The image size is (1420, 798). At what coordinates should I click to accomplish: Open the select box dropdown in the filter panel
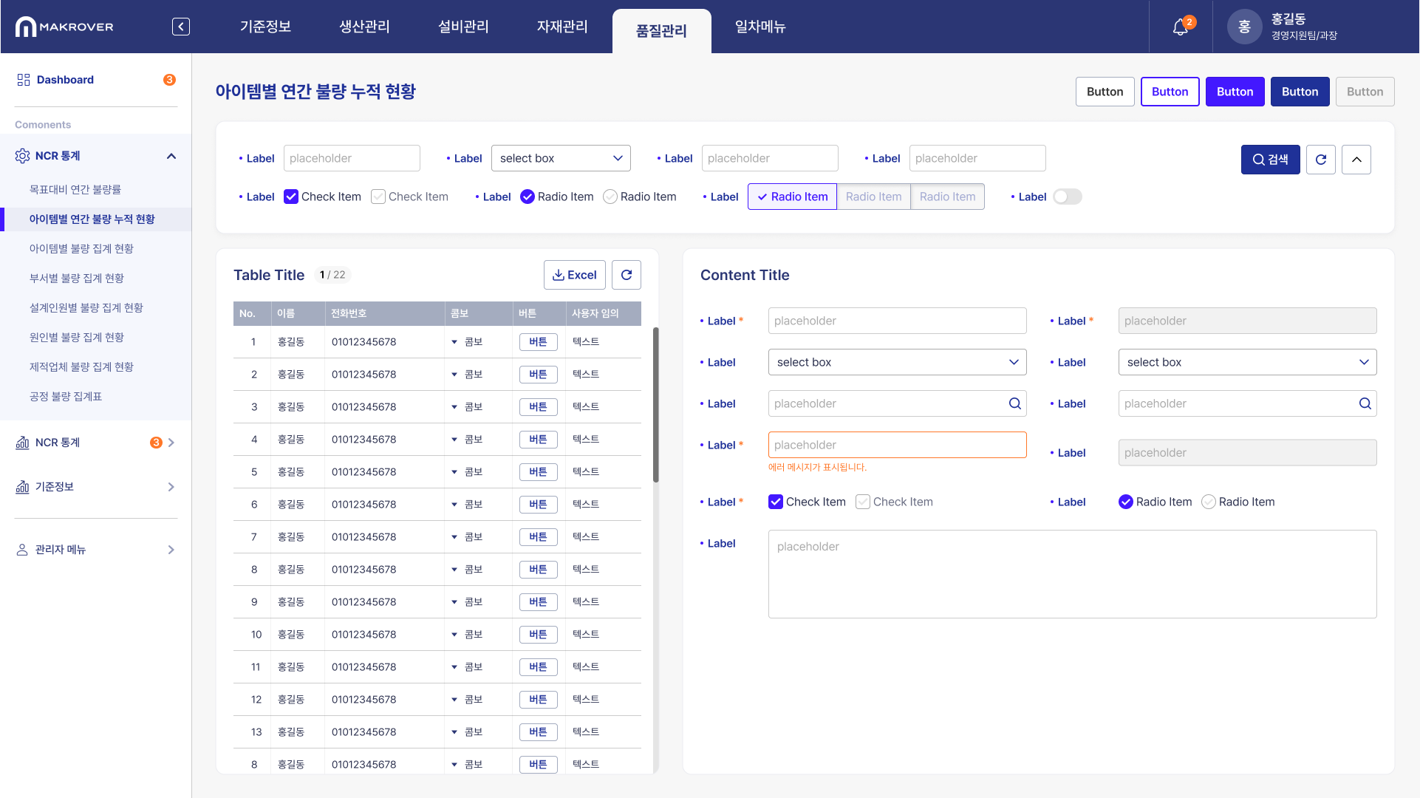pyautogui.click(x=561, y=158)
